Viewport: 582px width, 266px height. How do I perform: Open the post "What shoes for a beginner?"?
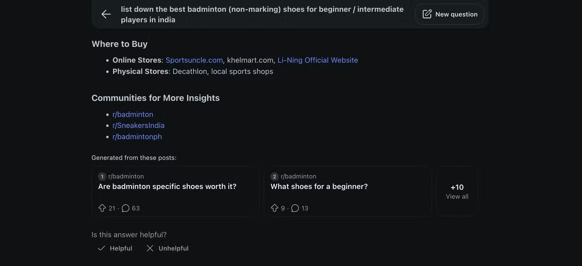point(319,186)
